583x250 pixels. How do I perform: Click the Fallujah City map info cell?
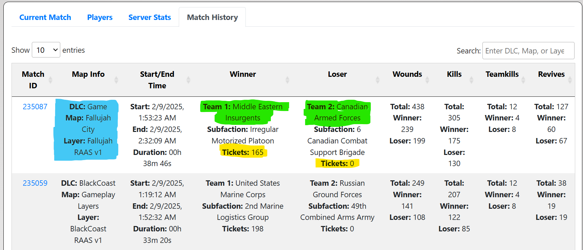pos(88,129)
